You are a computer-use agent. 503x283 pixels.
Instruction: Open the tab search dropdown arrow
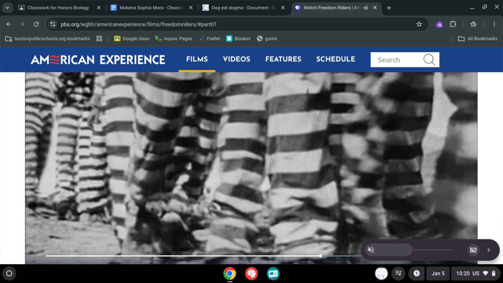click(x=7, y=8)
